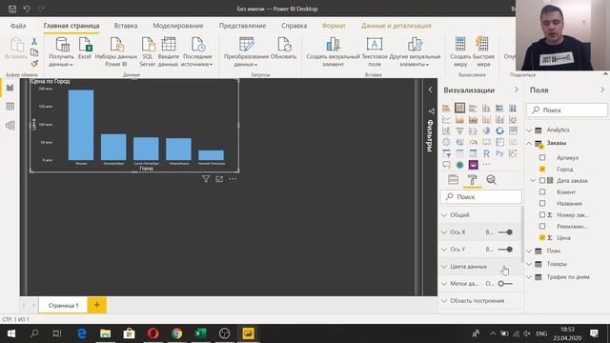The height and width of the screenshot is (343, 610).
Task: Pick the area chart visual
Action: [459, 119]
